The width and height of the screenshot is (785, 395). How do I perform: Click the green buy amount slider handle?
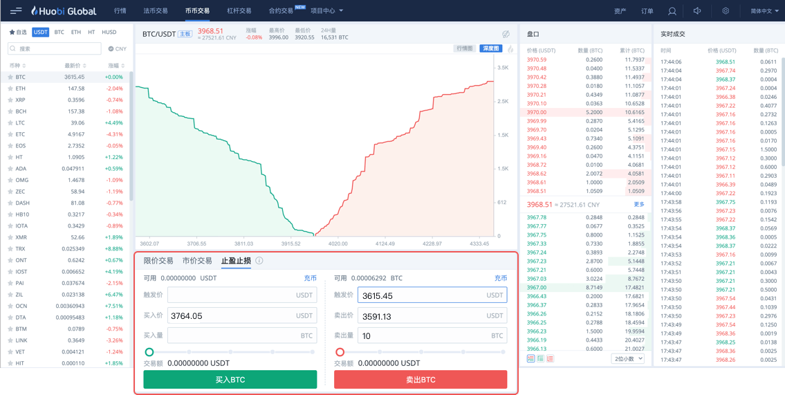coord(149,352)
